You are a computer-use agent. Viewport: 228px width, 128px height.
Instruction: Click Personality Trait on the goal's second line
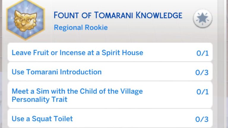[39, 99]
